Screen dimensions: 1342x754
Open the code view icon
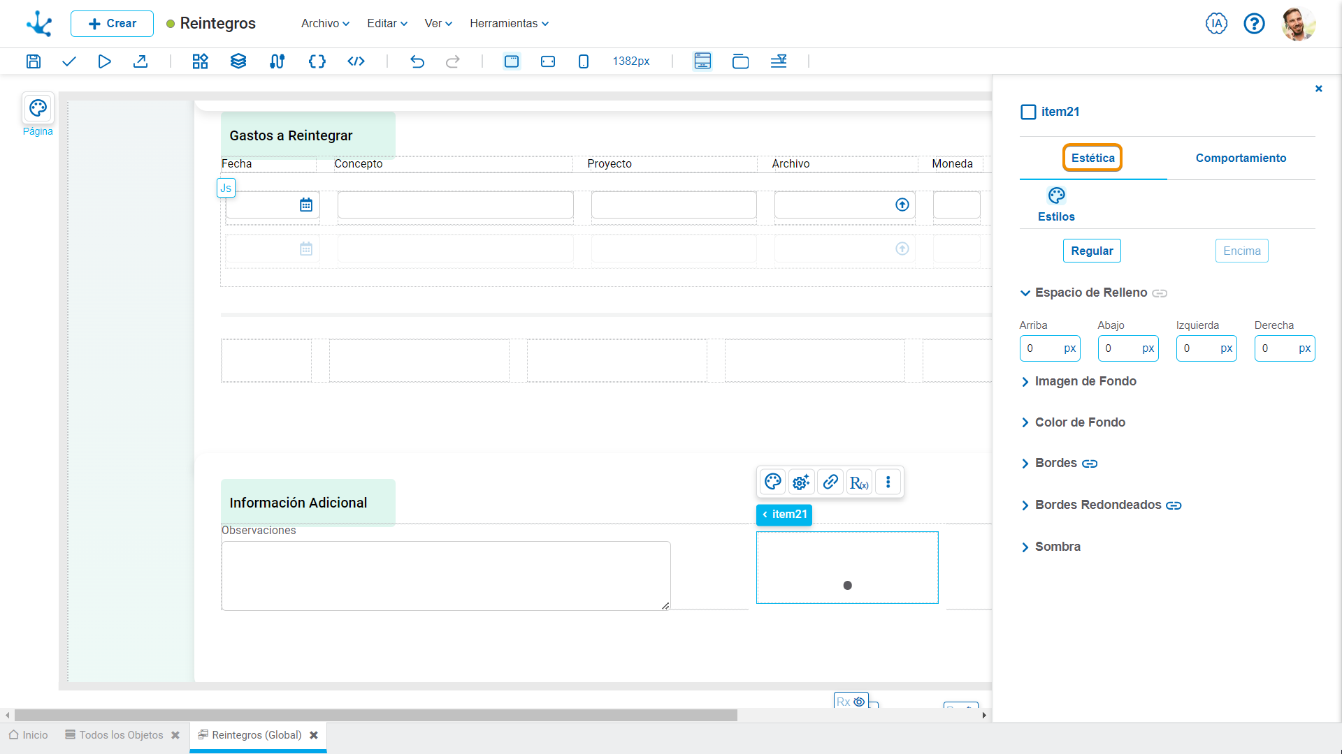356,61
